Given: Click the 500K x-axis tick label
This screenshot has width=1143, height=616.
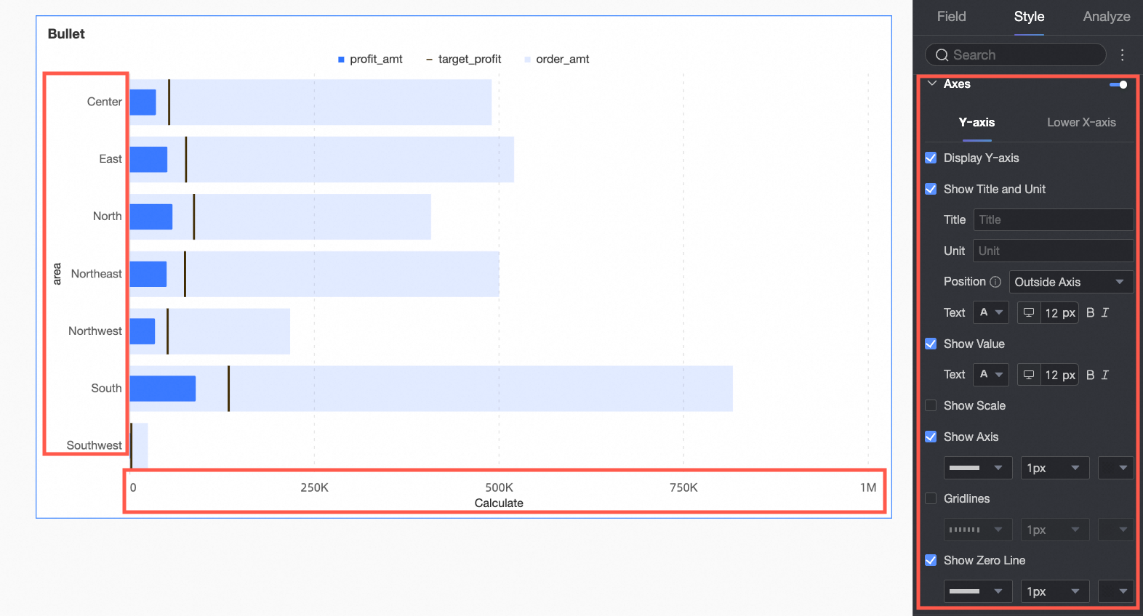Looking at the screenshot, I should click(x=500, y=487).
